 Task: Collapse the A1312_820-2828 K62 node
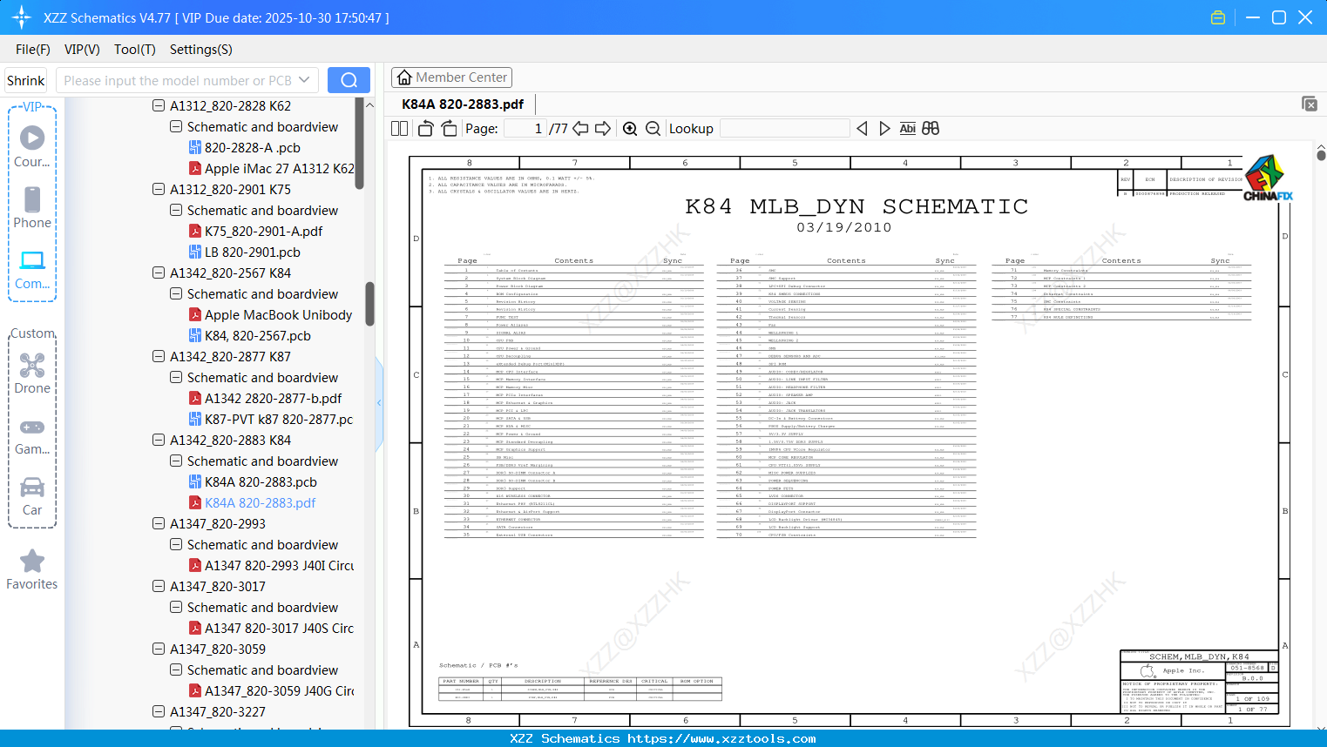coord(159,105)
